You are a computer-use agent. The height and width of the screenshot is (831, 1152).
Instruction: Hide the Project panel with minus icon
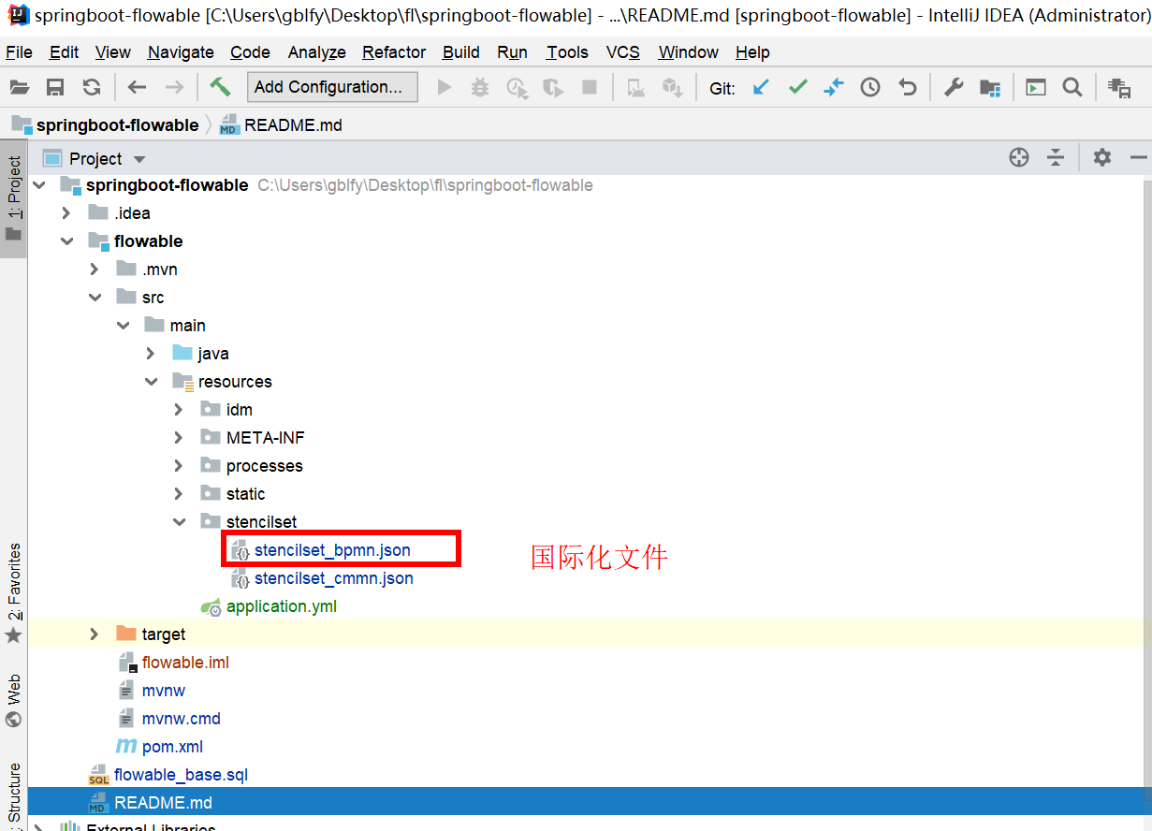click(x=1138, y=157)
